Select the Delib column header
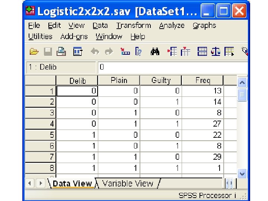The height and width of the screenshot is (201, 268). click(77, 80)
